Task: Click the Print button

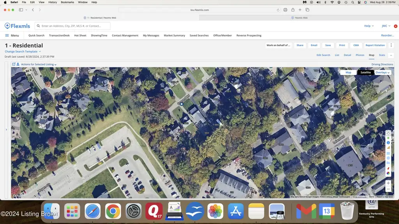Action: pos(342,45)
